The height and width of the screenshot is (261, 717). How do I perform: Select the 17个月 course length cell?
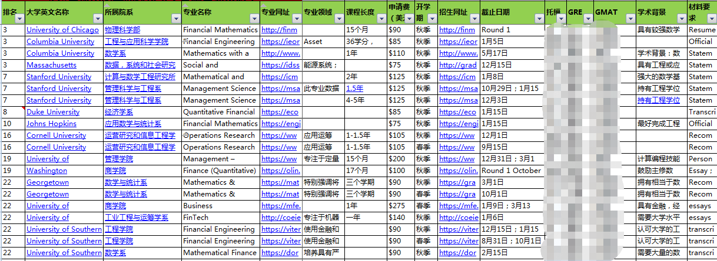pos(365,171)
